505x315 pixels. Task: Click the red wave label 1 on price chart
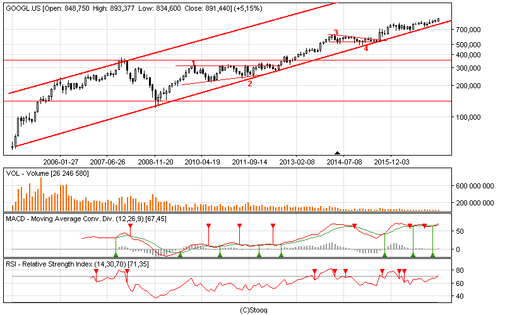point(193,62)
